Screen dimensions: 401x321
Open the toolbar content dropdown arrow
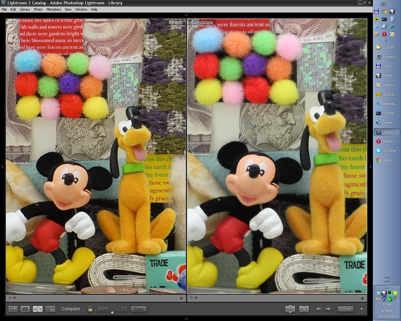click(x=362, y=309)
